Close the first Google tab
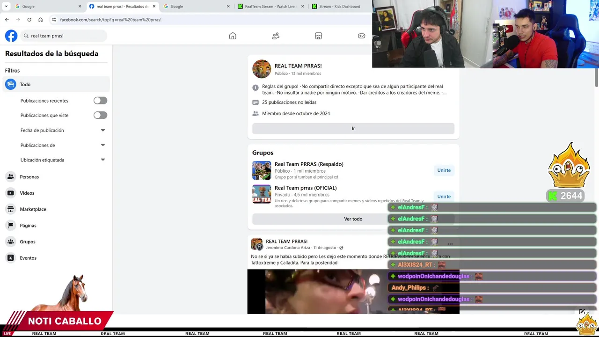The width and height of the screenshot is (599, 337). 80,7
